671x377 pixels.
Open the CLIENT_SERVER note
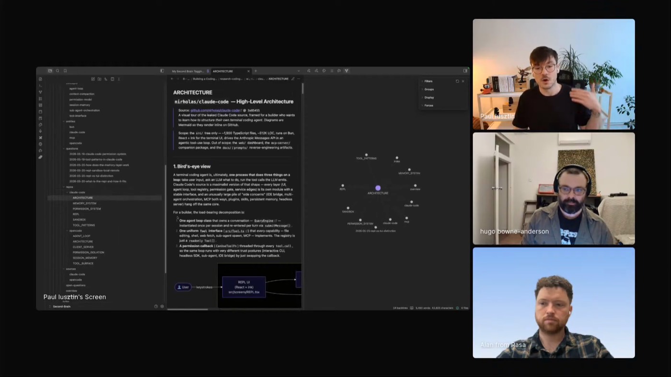[x=83, y=247]
